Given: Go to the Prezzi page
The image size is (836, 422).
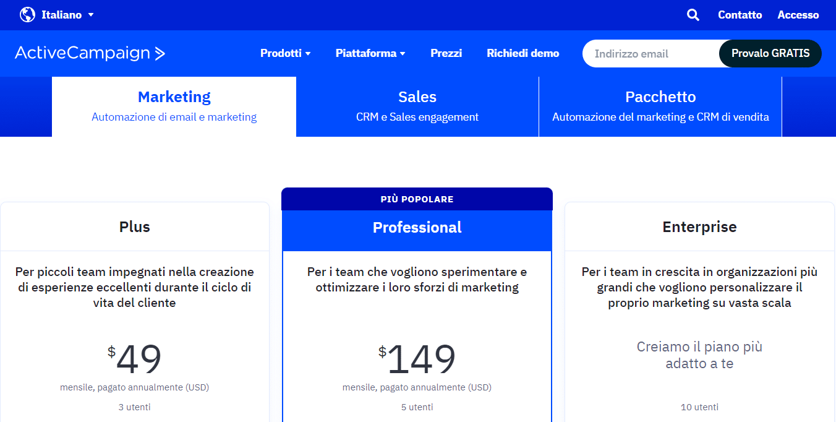Looking at the screenshot, I should (x=446, y=53).
